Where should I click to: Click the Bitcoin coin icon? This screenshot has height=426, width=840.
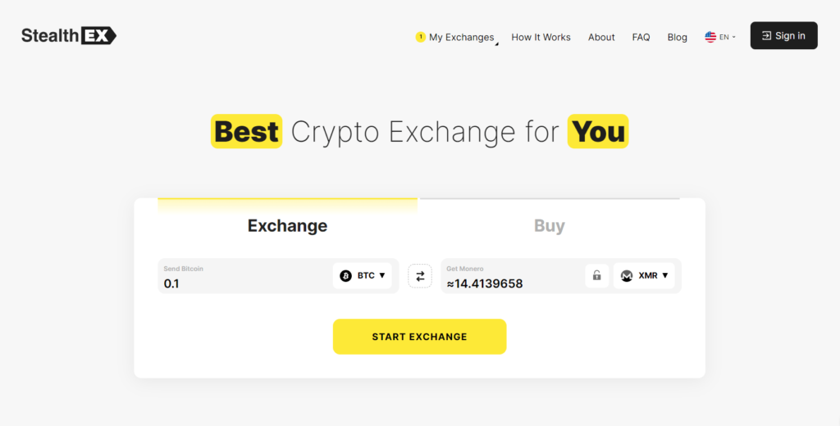345,276
